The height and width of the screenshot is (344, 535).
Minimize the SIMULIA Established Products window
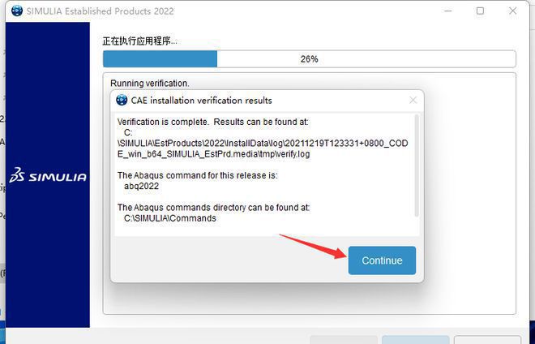point(448,11)
